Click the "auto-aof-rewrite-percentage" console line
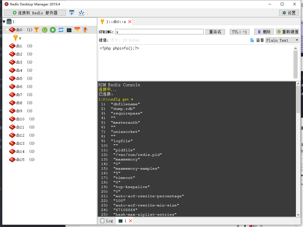Viewport: 303px width, 227px height. (x=149, y=196)
